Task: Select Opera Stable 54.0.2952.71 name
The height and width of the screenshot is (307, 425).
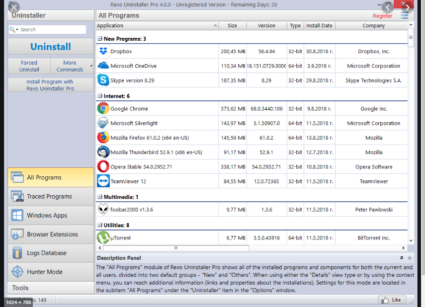Action: 141,167
